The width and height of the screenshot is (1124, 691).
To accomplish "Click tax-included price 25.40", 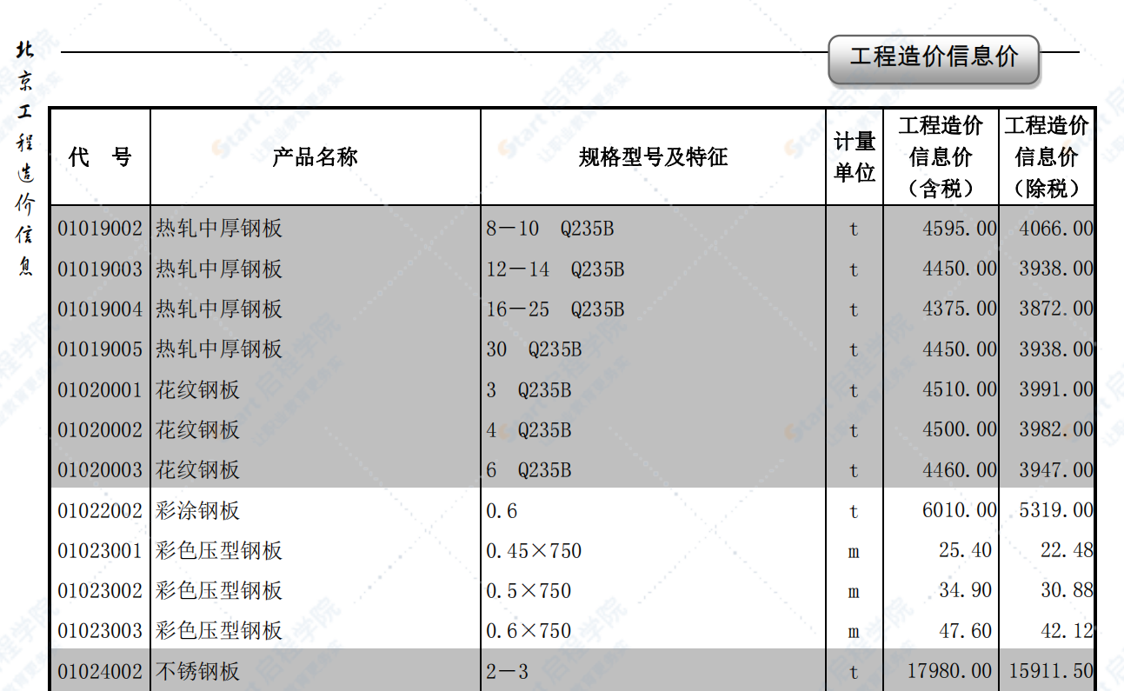I will [x=965, y=551].
